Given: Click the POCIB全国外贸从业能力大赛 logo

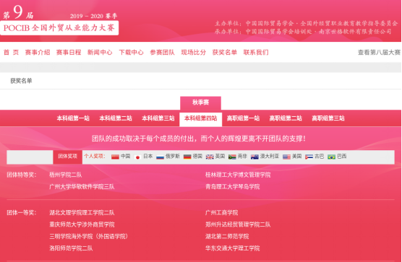Looking at the screenshot, I should pos(59,27).
